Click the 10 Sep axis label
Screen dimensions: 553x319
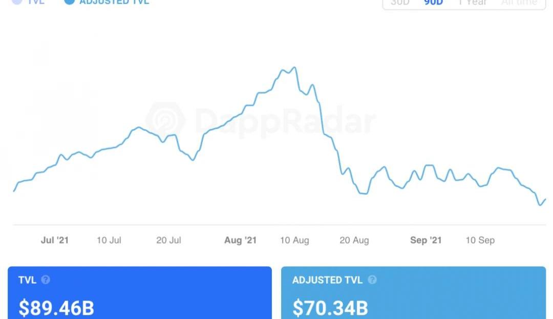tap(480, 240)
